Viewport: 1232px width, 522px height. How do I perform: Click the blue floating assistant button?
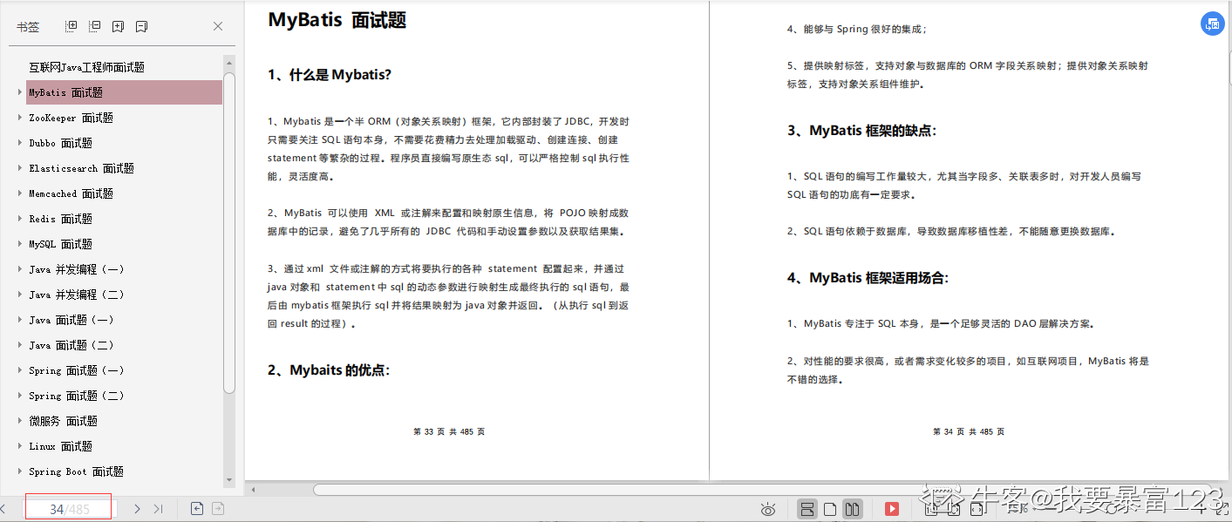1212,24
